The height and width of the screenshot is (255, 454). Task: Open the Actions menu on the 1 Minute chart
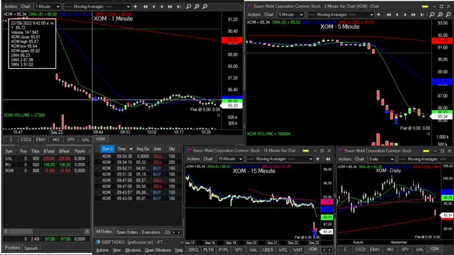(x=11, y=6)
